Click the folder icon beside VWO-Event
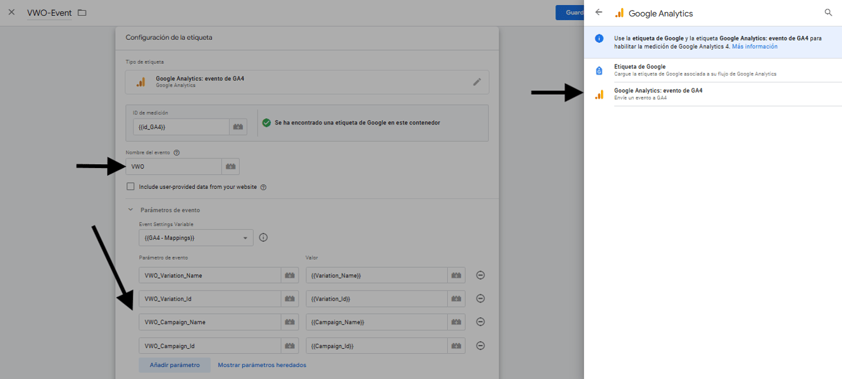842x379 pixels. tap(82, 13)
